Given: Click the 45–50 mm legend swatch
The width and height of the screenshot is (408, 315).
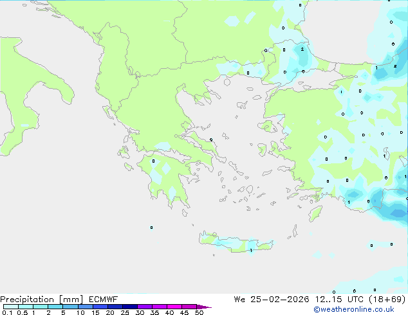Looking at the screenshot, I should [x=189, y=307].
